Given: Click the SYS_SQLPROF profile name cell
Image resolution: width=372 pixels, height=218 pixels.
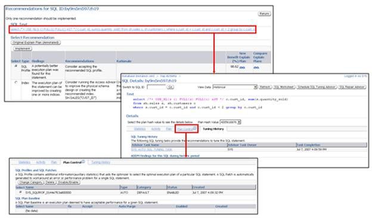Looking at the screenshot, I should click(x=48, y=192).
